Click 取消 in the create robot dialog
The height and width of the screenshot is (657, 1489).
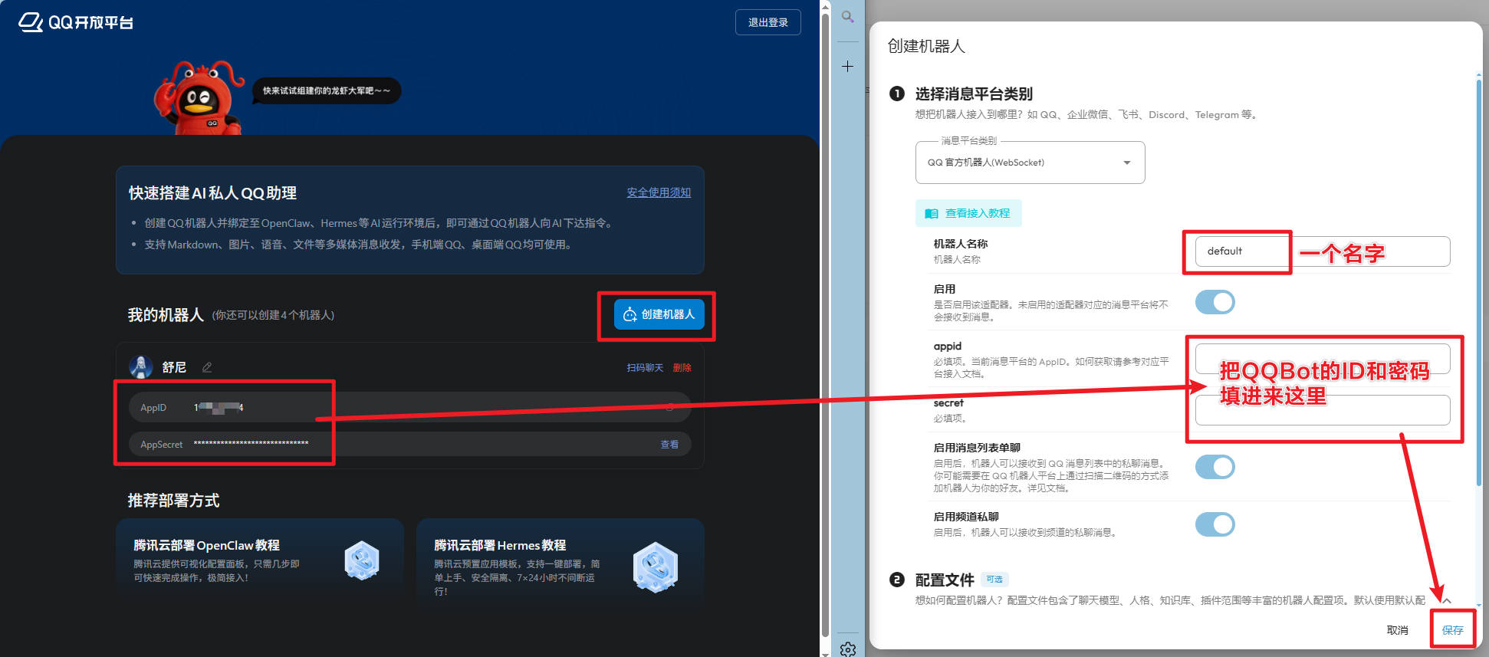point(1397,630)
